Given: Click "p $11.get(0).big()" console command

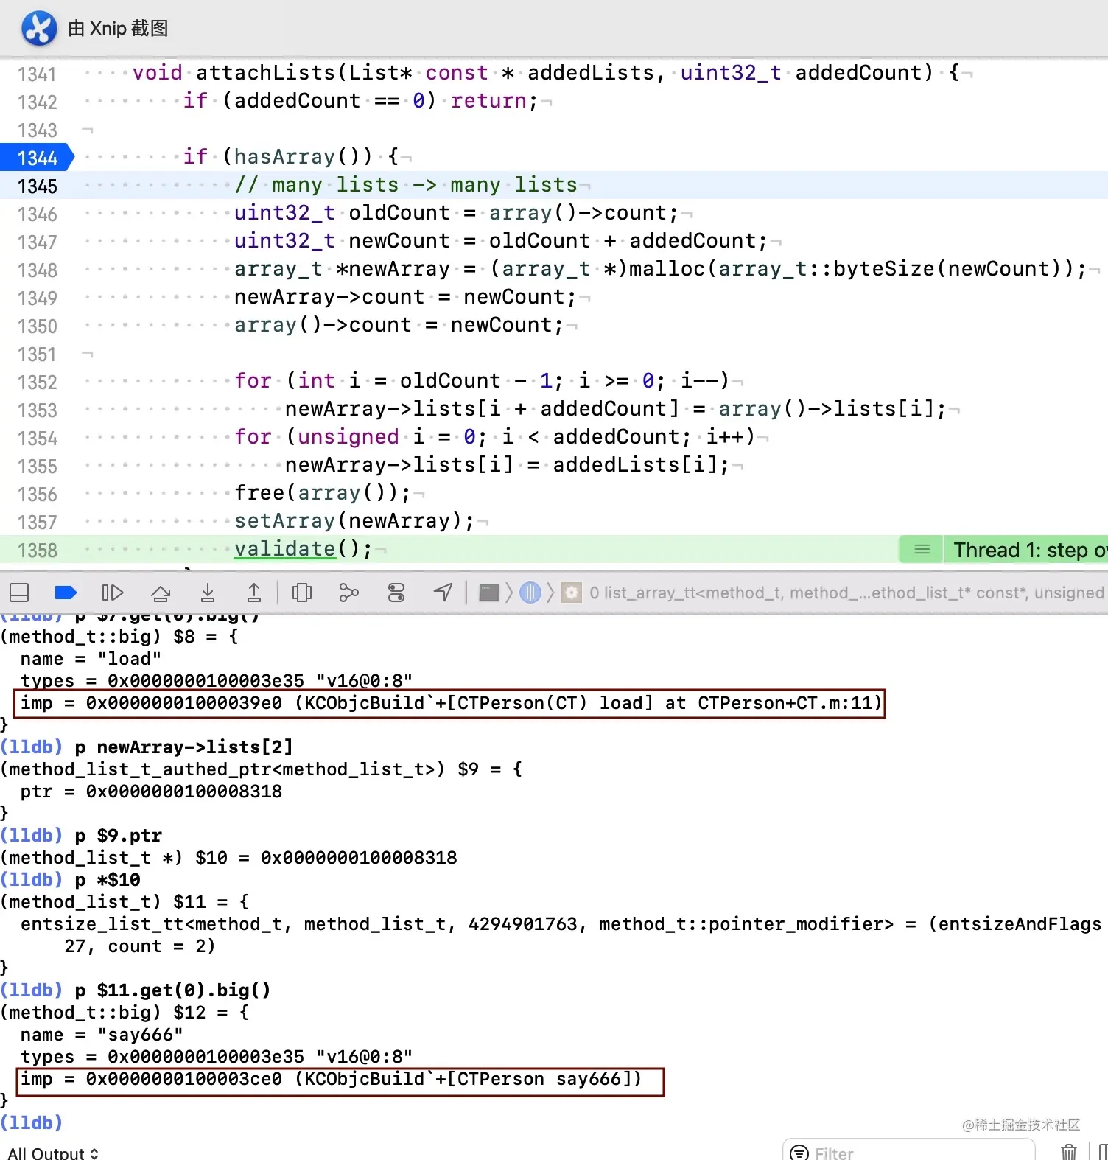Looking at the screenshot, I should click(172, 990).
